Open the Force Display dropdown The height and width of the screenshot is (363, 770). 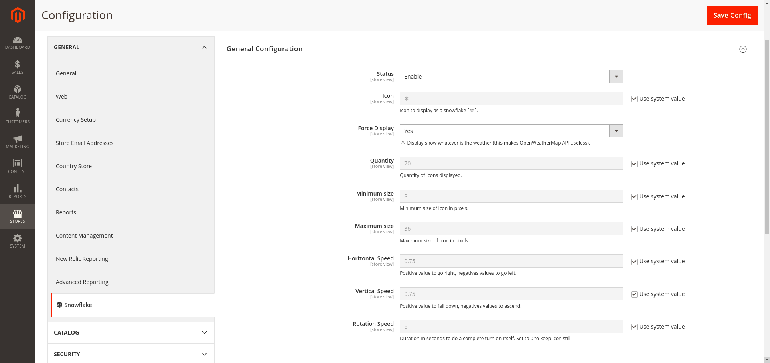(x=511, y=131)
